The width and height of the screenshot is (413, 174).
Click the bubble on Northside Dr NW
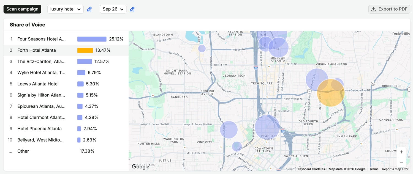point(229,130)
